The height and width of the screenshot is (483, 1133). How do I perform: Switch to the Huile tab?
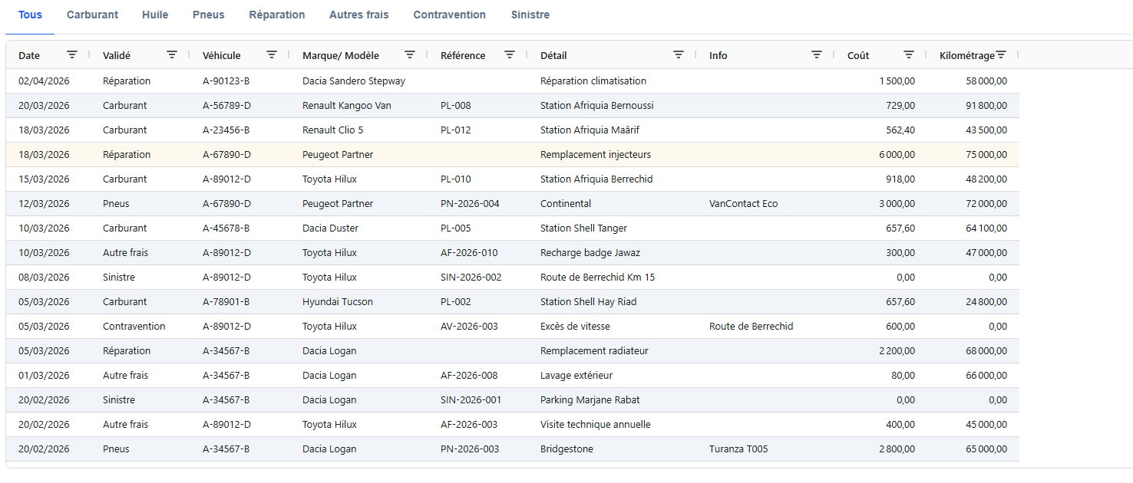155,15
